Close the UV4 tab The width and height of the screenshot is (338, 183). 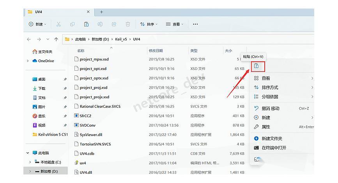pyautogui.click(x=88, y=12)
